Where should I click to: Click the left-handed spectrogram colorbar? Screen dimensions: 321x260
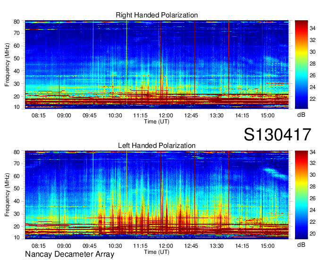point(301,195)
